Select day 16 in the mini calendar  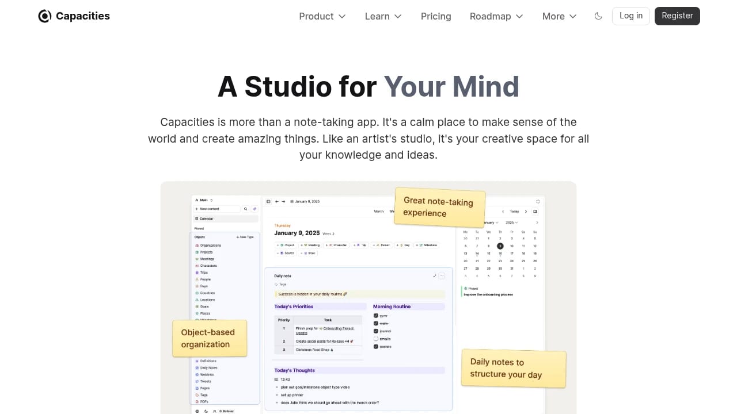[500, 254]
